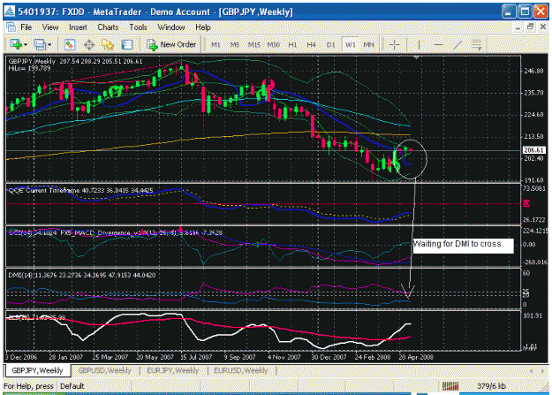Click the 206.61 current price label
This screenshot has width=552, height=395.
pyautogui.click(x=533, y=150)
